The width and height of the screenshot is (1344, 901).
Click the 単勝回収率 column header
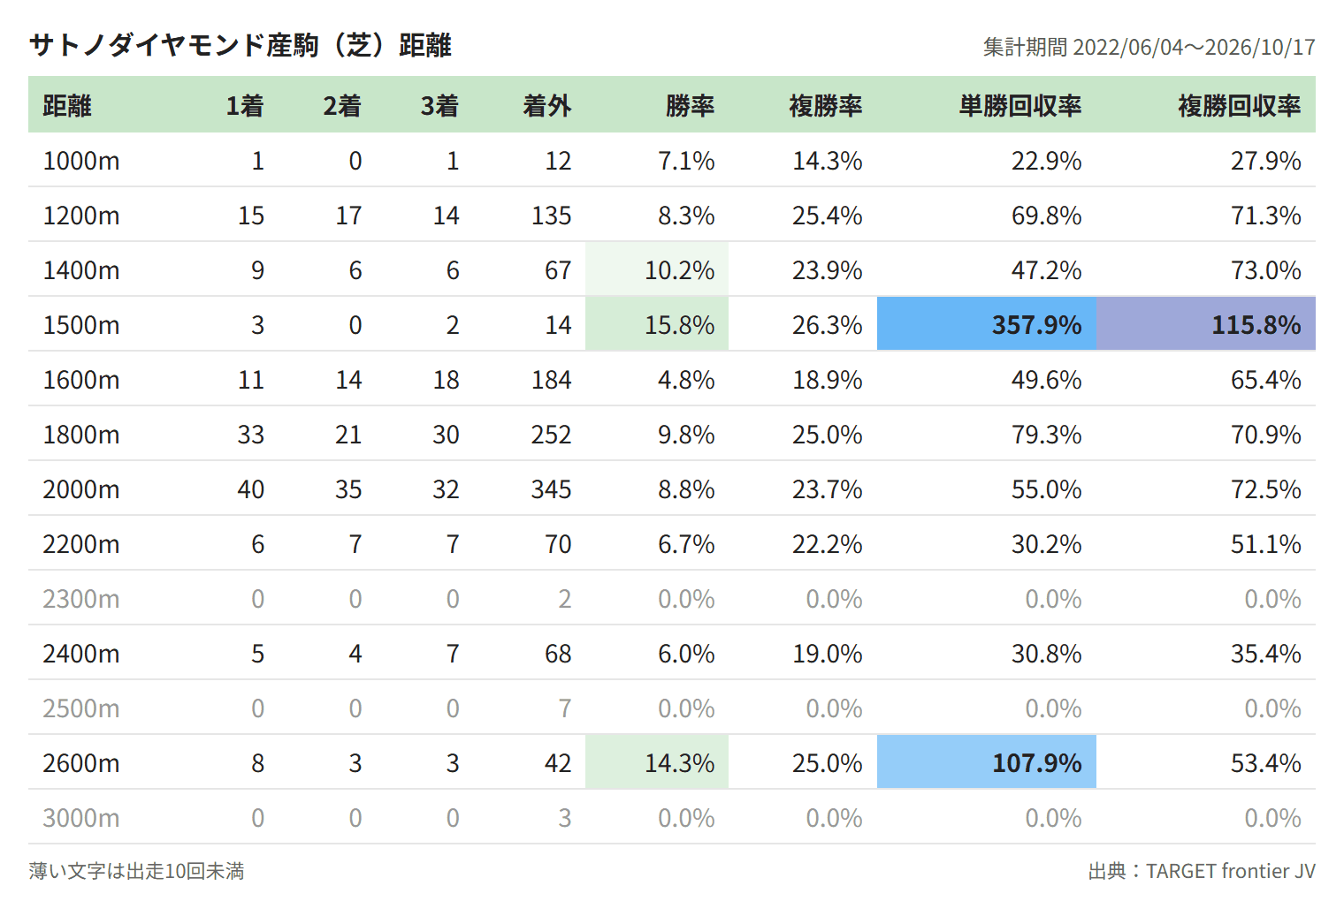coord(1020,106)
